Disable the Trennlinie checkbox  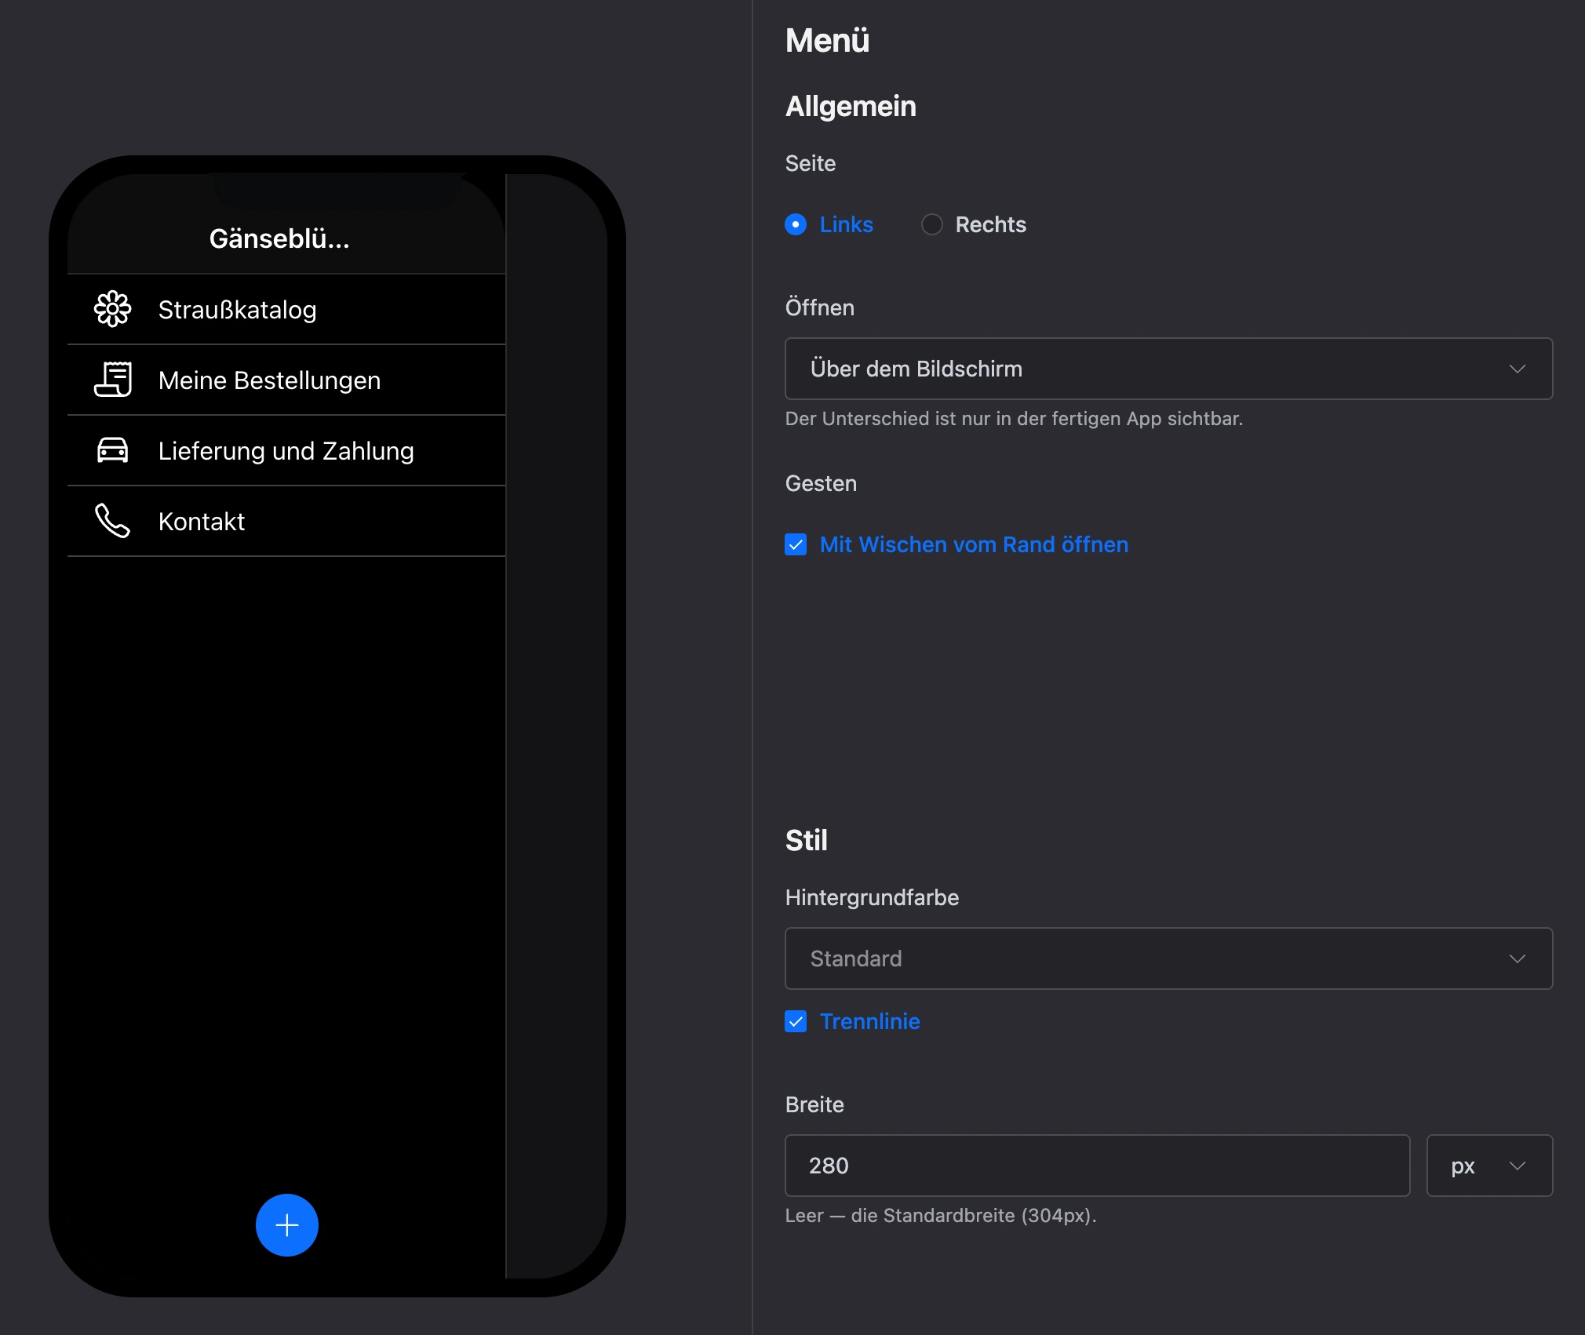coord(796,1021)
